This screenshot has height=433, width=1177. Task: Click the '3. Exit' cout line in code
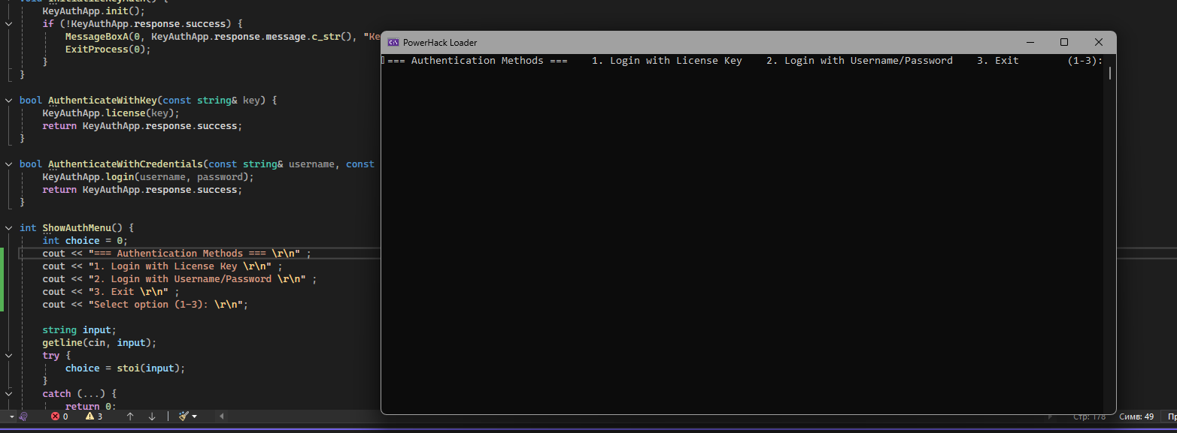[x=111, y=292]
